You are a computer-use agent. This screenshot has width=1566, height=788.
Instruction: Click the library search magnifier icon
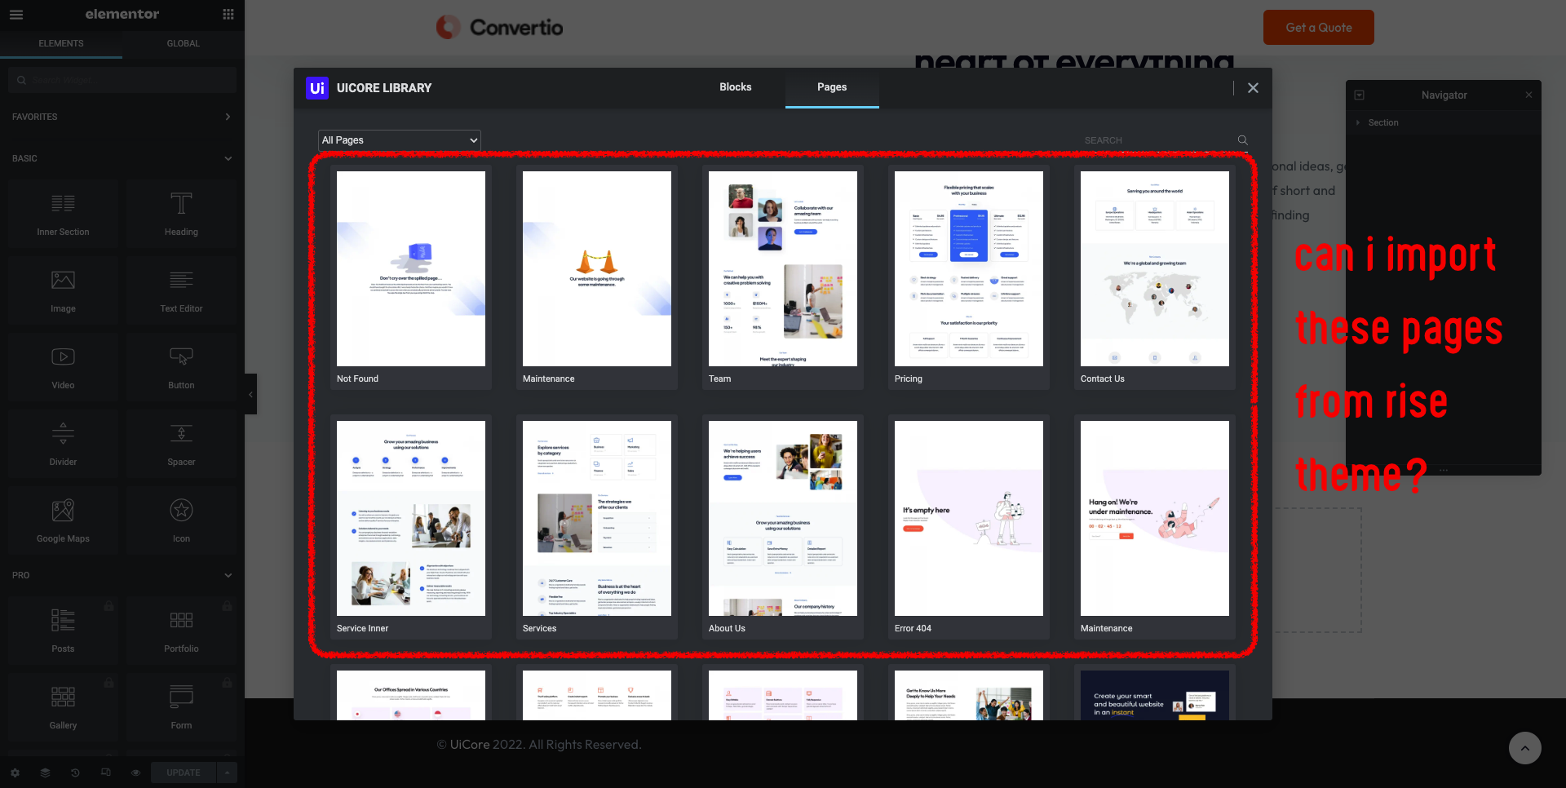(x=1243, y=140)
